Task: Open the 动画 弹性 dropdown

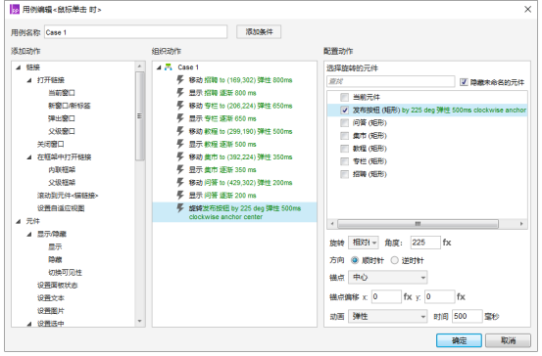Action: coord(388,316)
